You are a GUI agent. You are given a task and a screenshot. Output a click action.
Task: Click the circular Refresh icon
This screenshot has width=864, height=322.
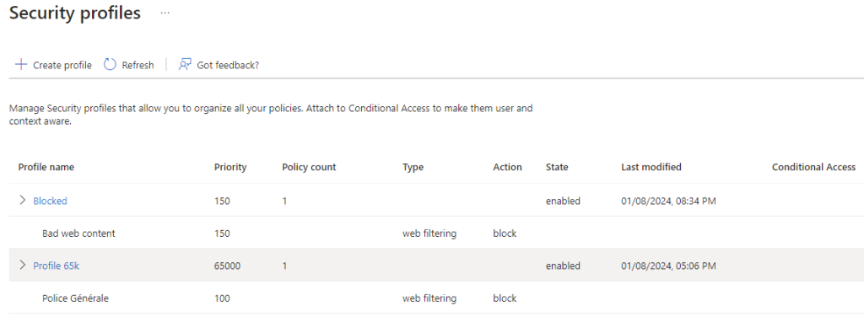pyautogui.click(x=111, y=65)
